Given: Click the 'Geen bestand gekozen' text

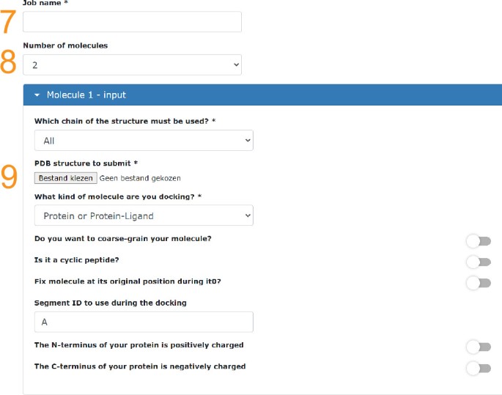Looking at the screenshot, I should coord(140,178).
